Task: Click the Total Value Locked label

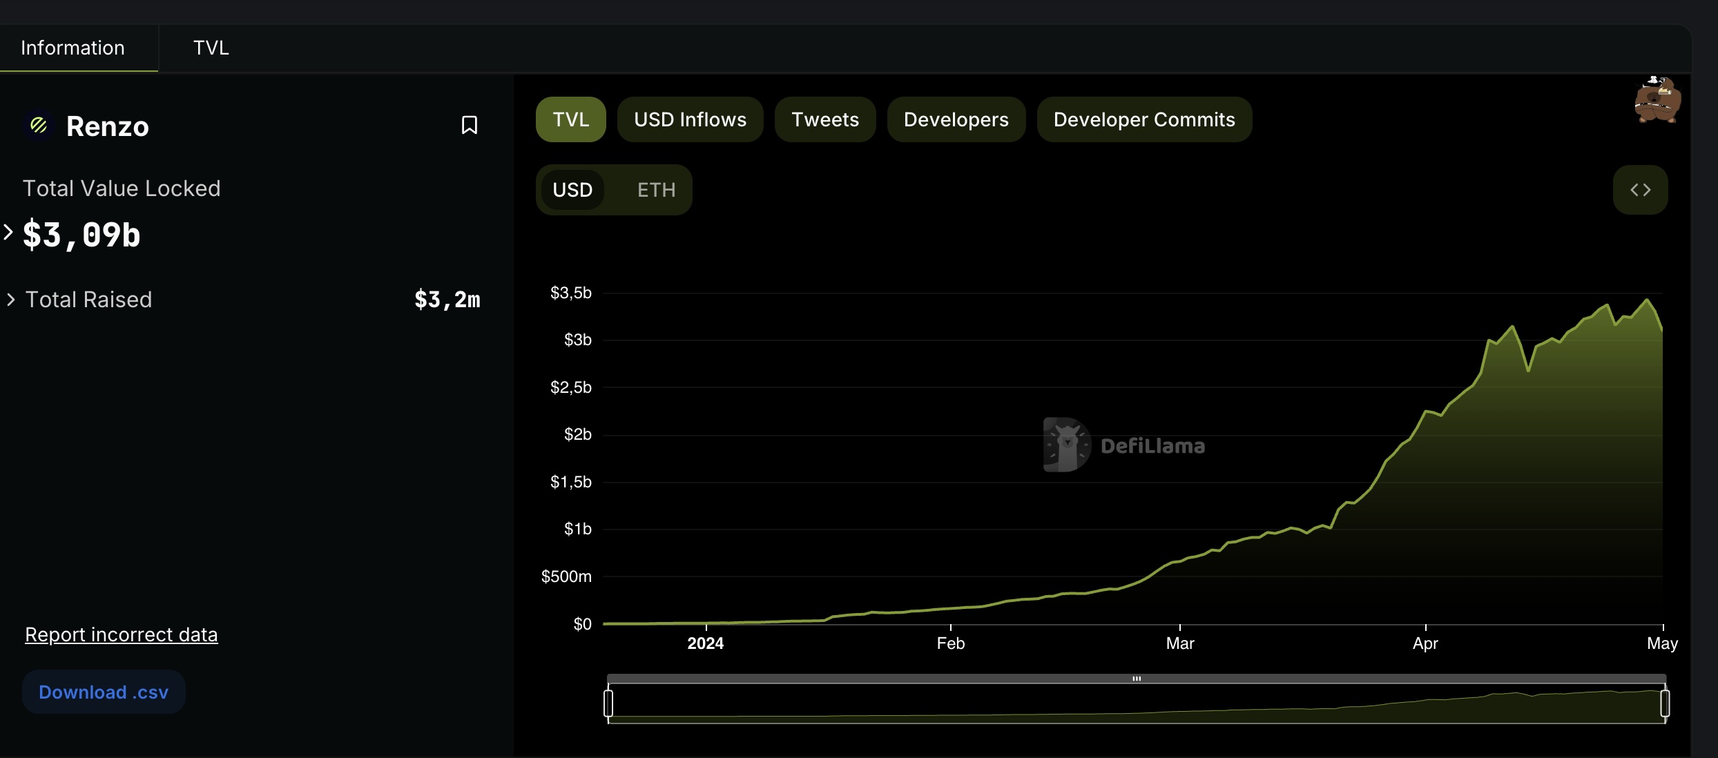Action: point(122,188)
